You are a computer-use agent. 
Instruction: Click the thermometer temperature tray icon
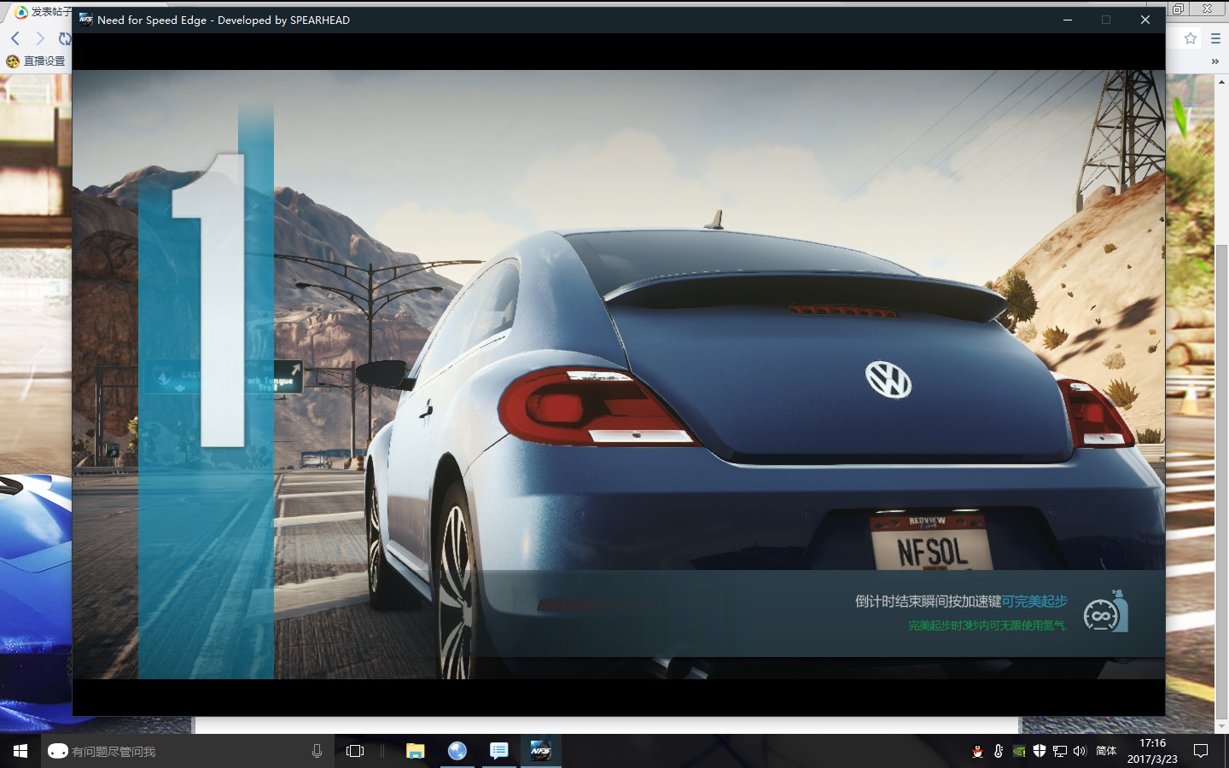coord(999,751)
